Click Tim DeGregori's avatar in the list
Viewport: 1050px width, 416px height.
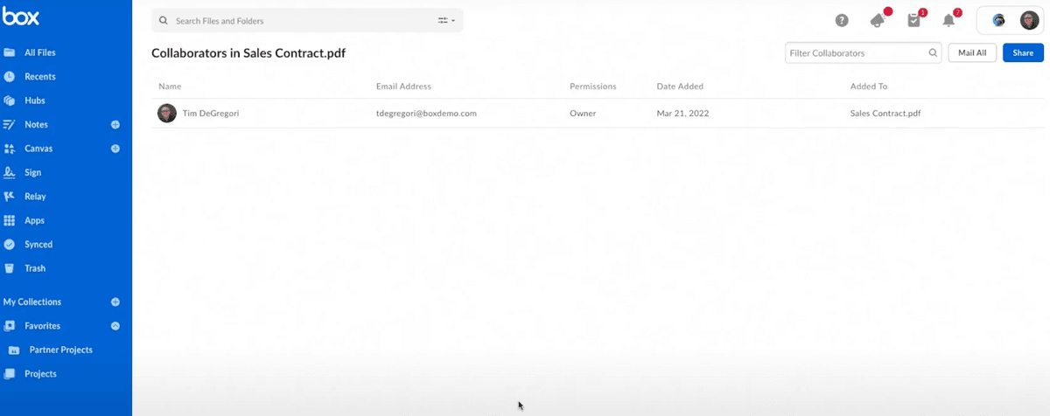(x=166, y=114)
